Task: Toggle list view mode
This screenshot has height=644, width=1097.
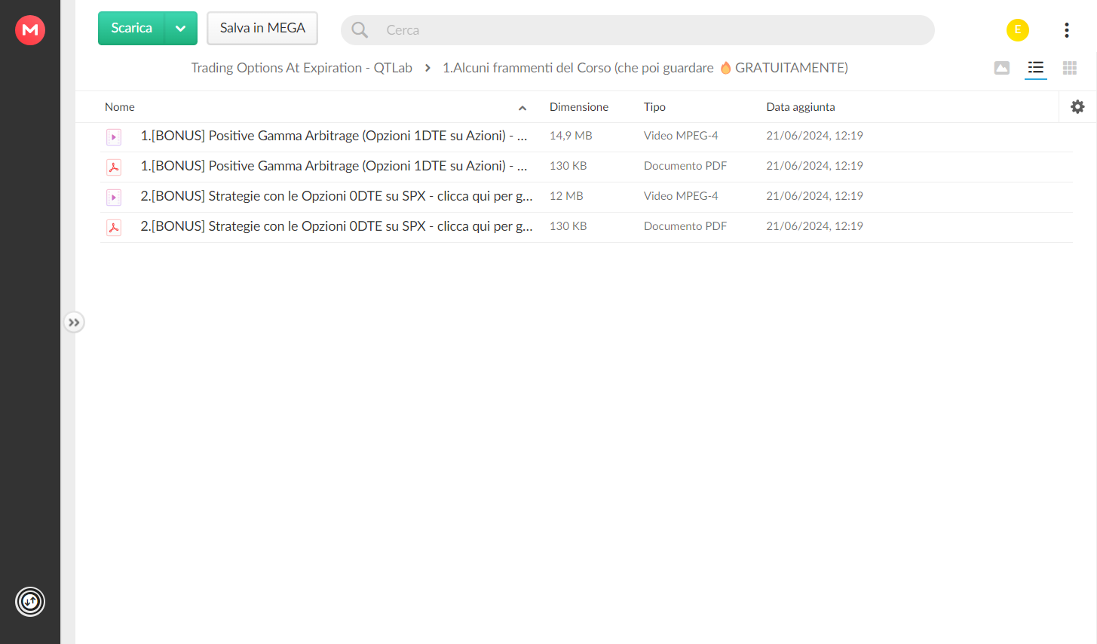Action: coord(1036,68)
